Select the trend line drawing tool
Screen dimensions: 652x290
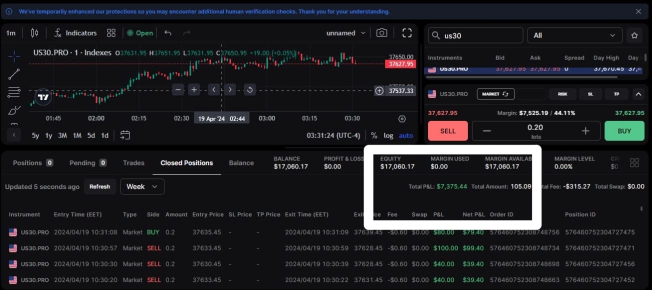pos(14,74)
